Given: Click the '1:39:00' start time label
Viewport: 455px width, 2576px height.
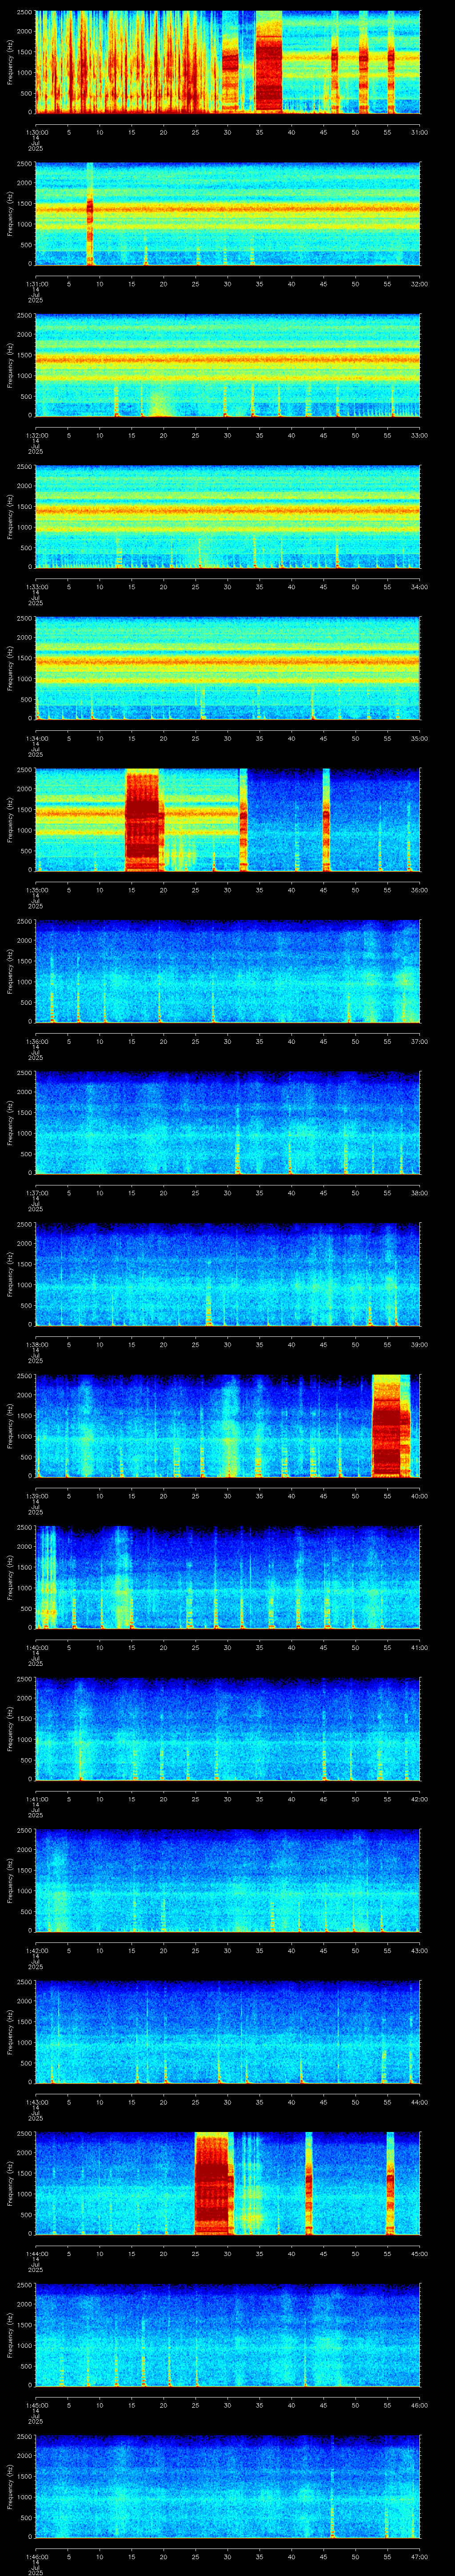Looking at the screenshot, I should point(36,1496).
